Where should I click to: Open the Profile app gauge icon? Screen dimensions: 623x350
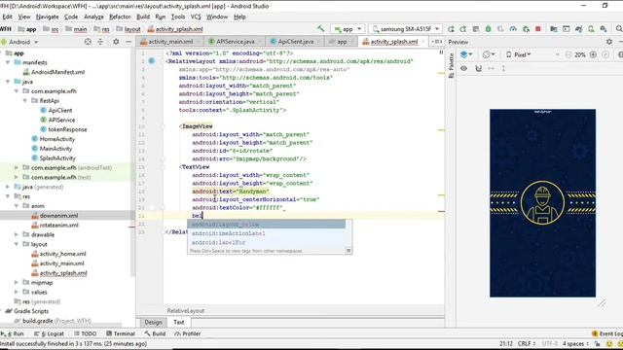coord(513,29)
